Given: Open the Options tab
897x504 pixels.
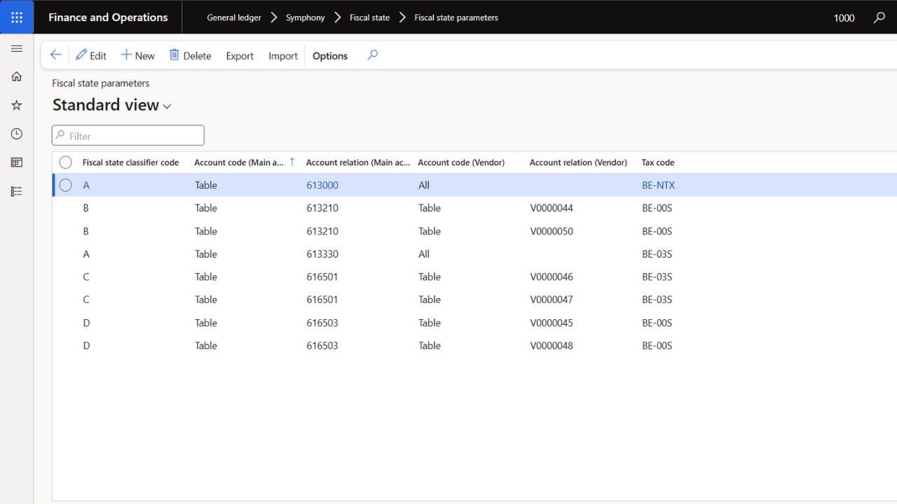Looking at the screenshot, I should pyautogui.click(x=330, y=56).
